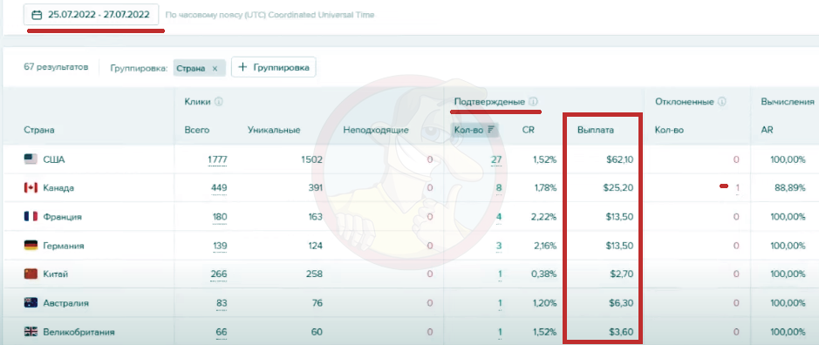Screen dimensions: 819x345
Task: Show info icon next to Подтвержденые
Action: coord(533,102)
